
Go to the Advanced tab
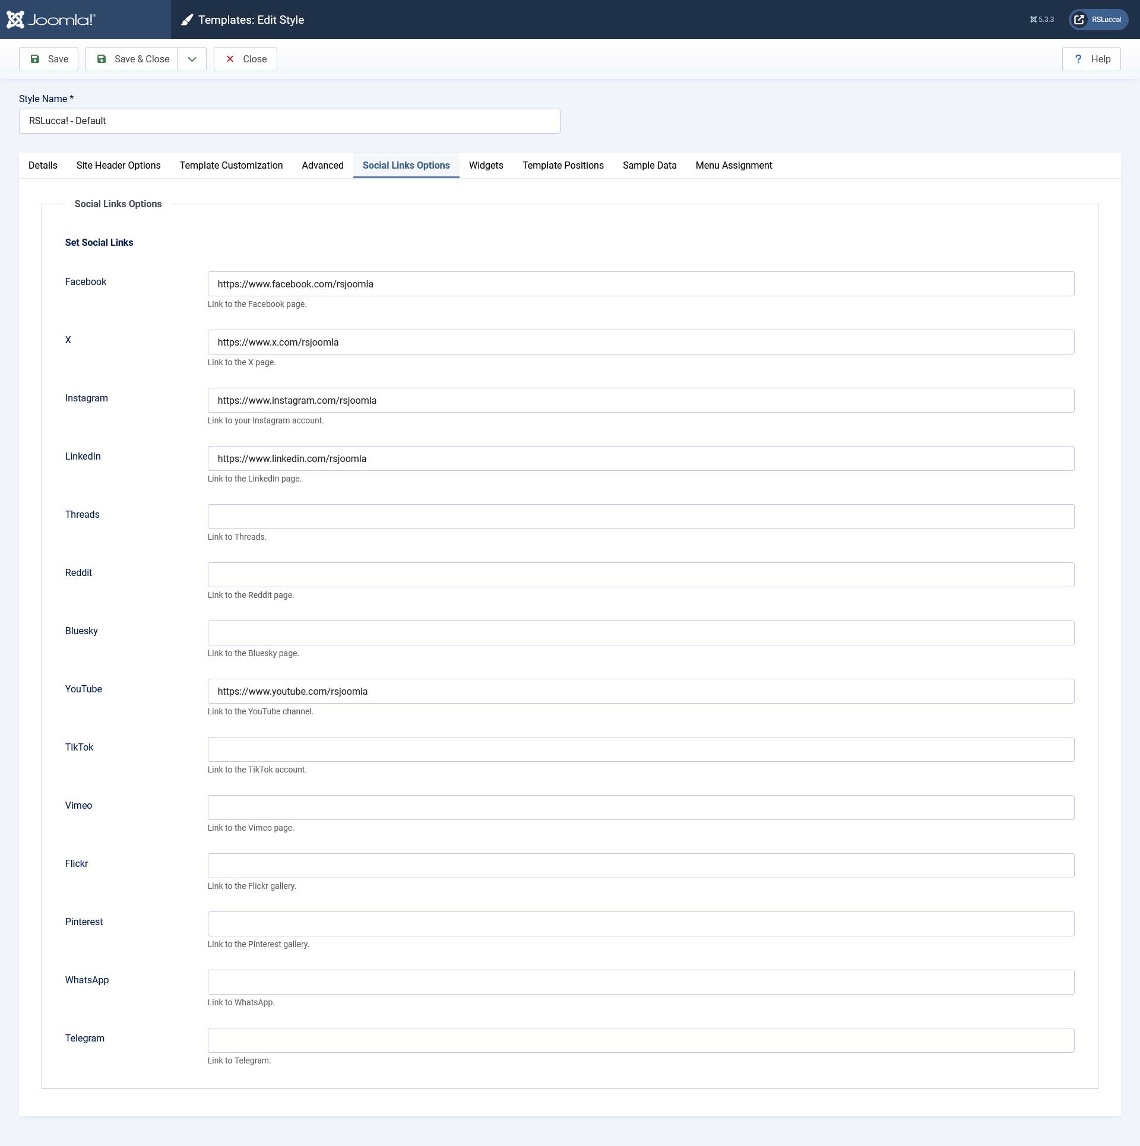point(322,165)
